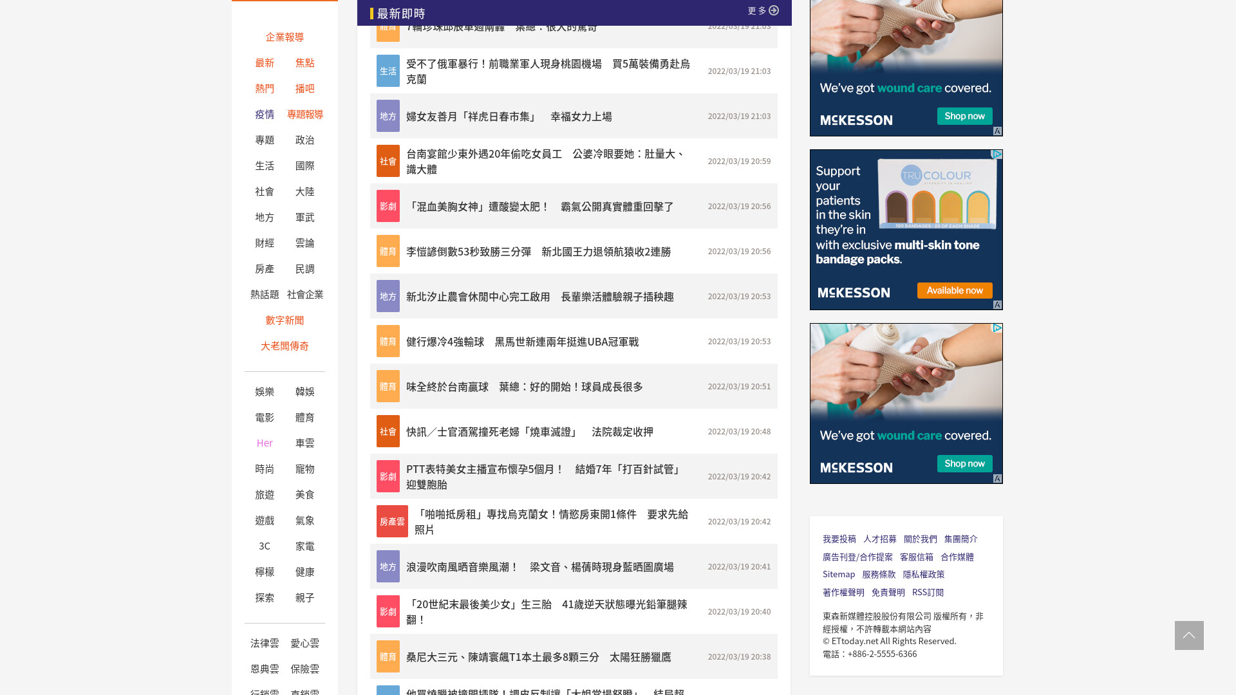Viewport: 1236px width, 695px height.
Task: Open 隱私權政策 footer link
Action: [x=924, y=574]
